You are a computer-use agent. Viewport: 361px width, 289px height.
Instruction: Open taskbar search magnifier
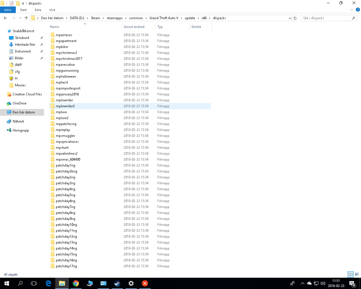[20, 283]
